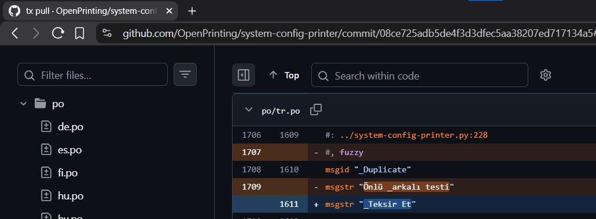Toggle the file tree sidebar panel
The width and height of the screenshot is (596, 219).
point(244,75)
